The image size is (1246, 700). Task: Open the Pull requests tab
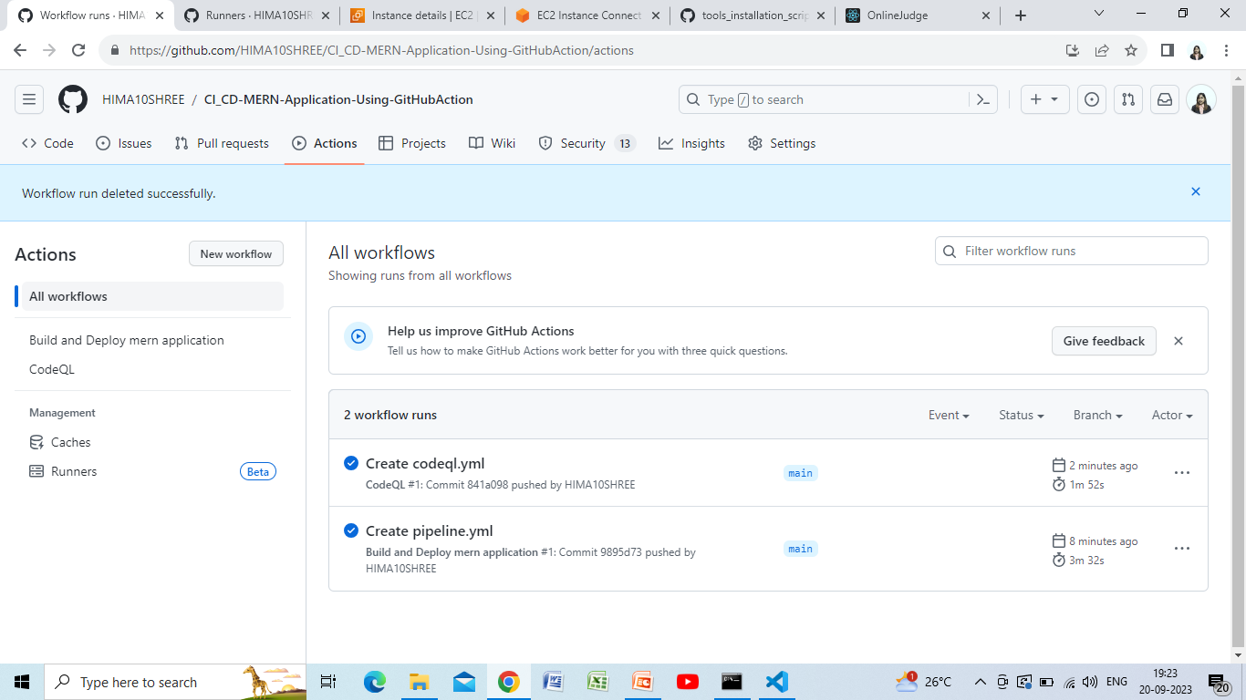click(222, 143)
